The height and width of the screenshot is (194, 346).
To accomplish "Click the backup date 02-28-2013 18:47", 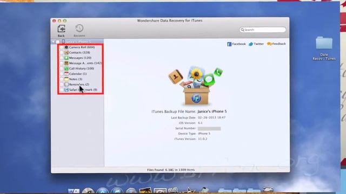I will pos(211,117).
